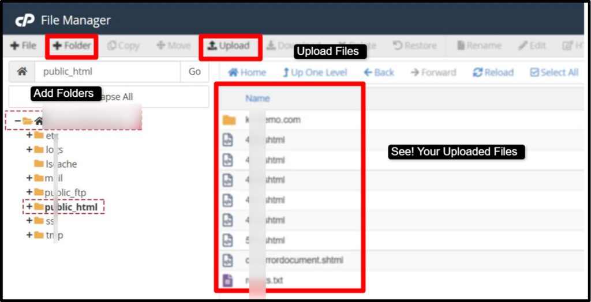Click the Move toolbar button
591x302 pixels.
[x=173, y=46]
